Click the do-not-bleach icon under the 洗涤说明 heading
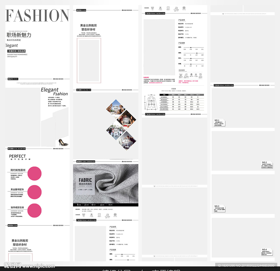 tap(196, 75)
